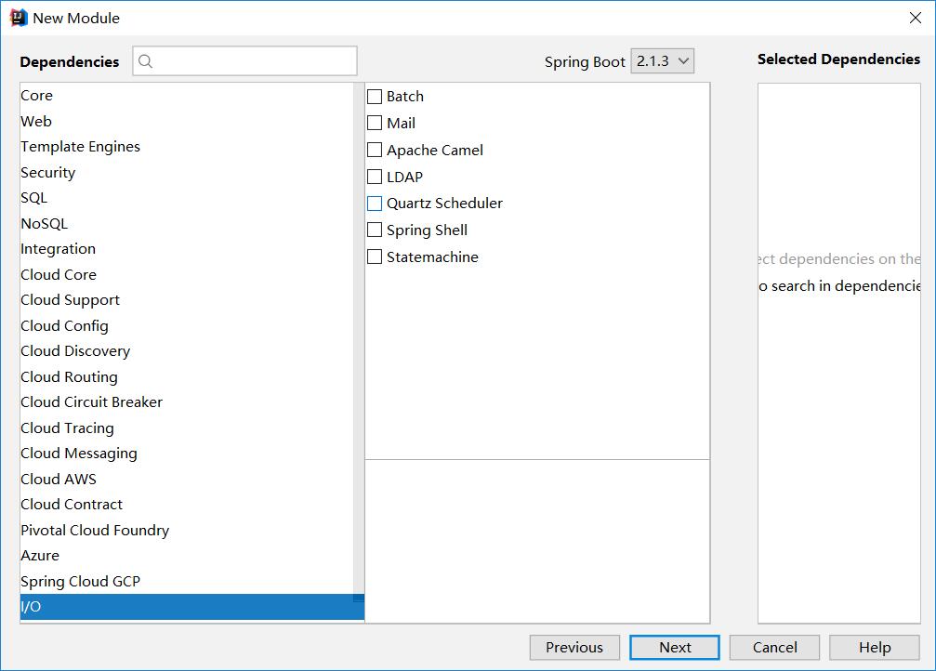Image resolution: width=936 pixels, height=671 pixels.
Task: Close the New Module dialog
Action: [916, 18]
